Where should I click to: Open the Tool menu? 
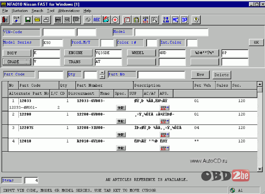click(x=51, y=11)
